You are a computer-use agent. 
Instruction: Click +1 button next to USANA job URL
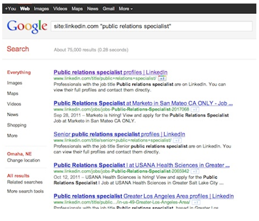195,172
